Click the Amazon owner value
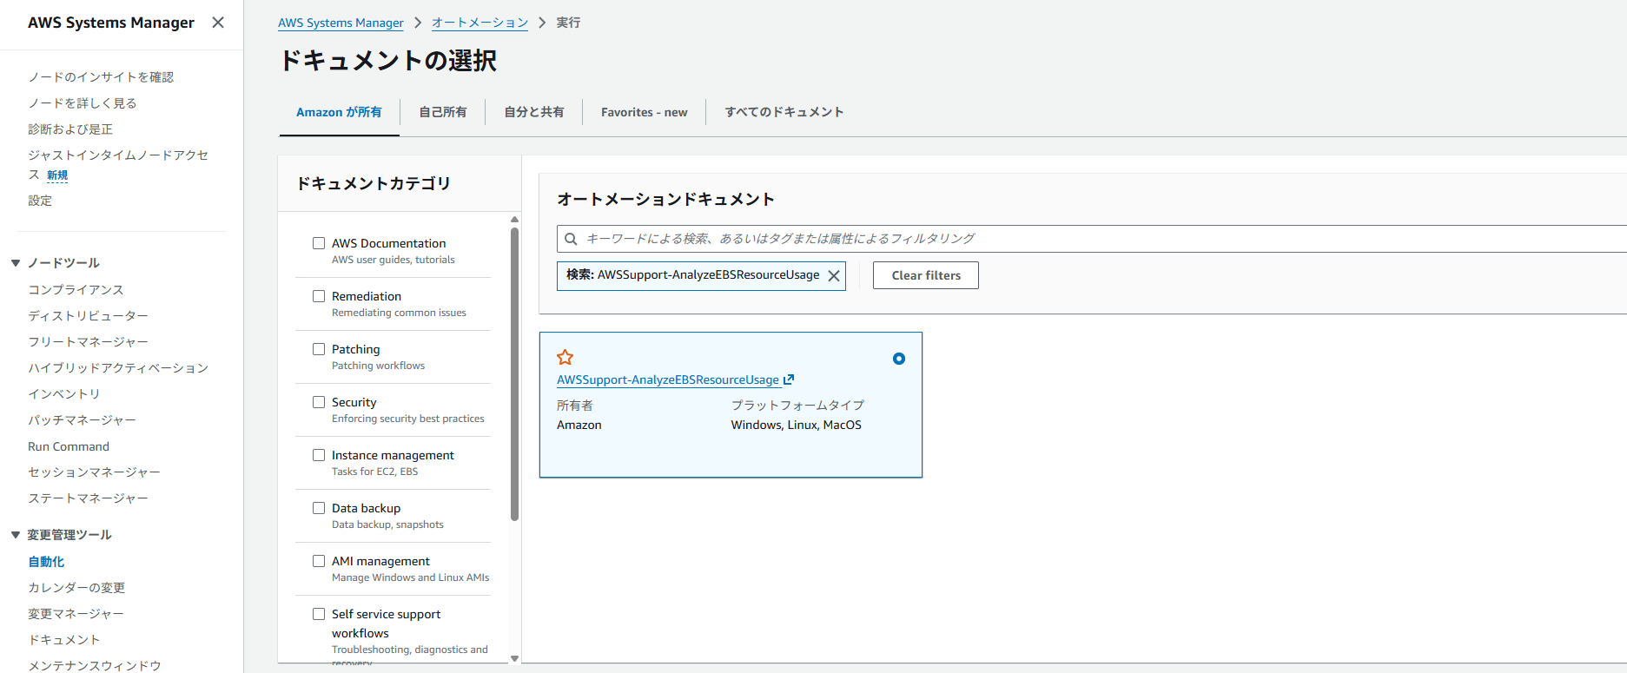Viewport: 1627px width, 673px height. click(579, 425)
